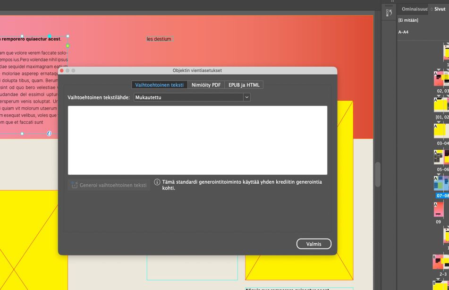Open the Sivut panel tab

[x=439, y=9]
